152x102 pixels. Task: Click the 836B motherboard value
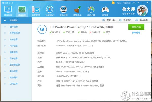(84, 57)
